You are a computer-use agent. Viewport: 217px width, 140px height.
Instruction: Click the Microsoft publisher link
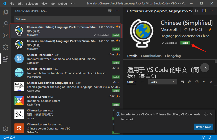point(169,30)
